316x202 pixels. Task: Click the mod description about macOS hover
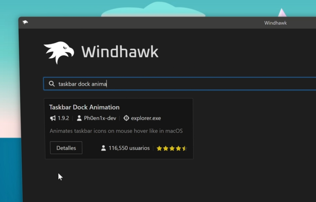116,131
